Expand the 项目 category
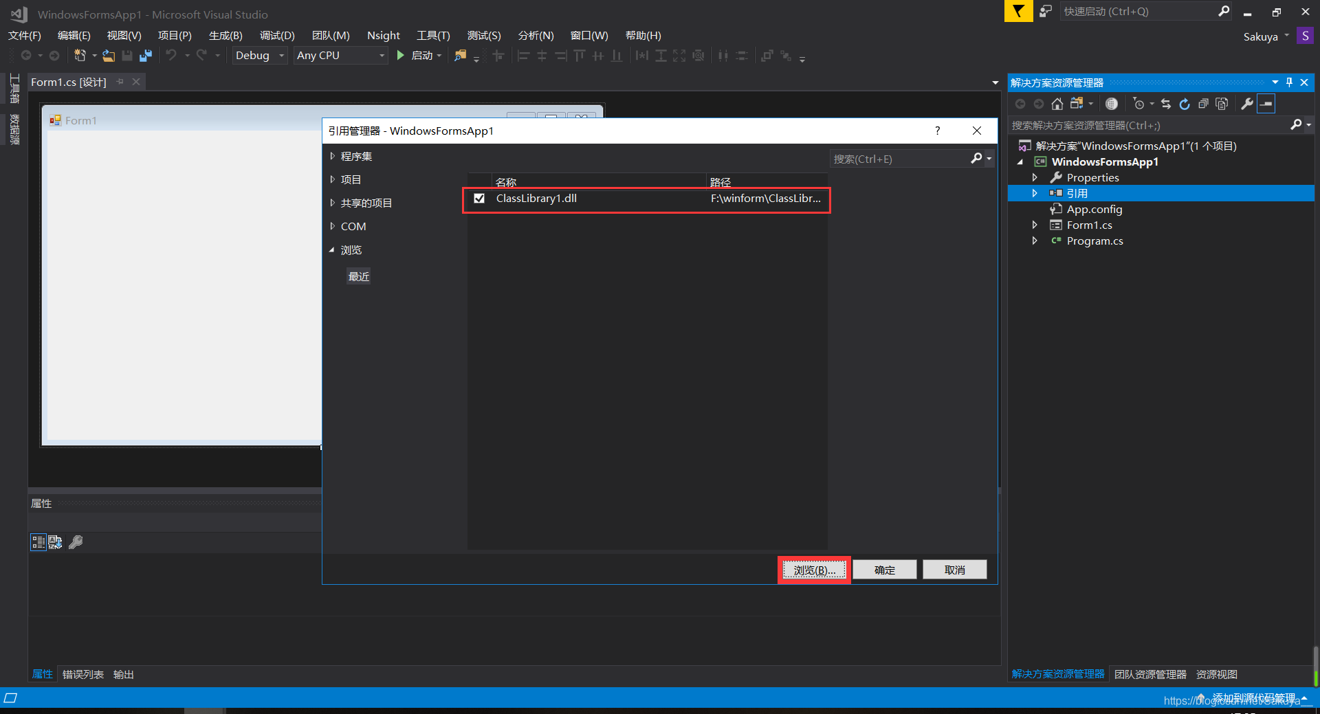The width and height of the screenshot is (1320, 714). tap(332, 179)
